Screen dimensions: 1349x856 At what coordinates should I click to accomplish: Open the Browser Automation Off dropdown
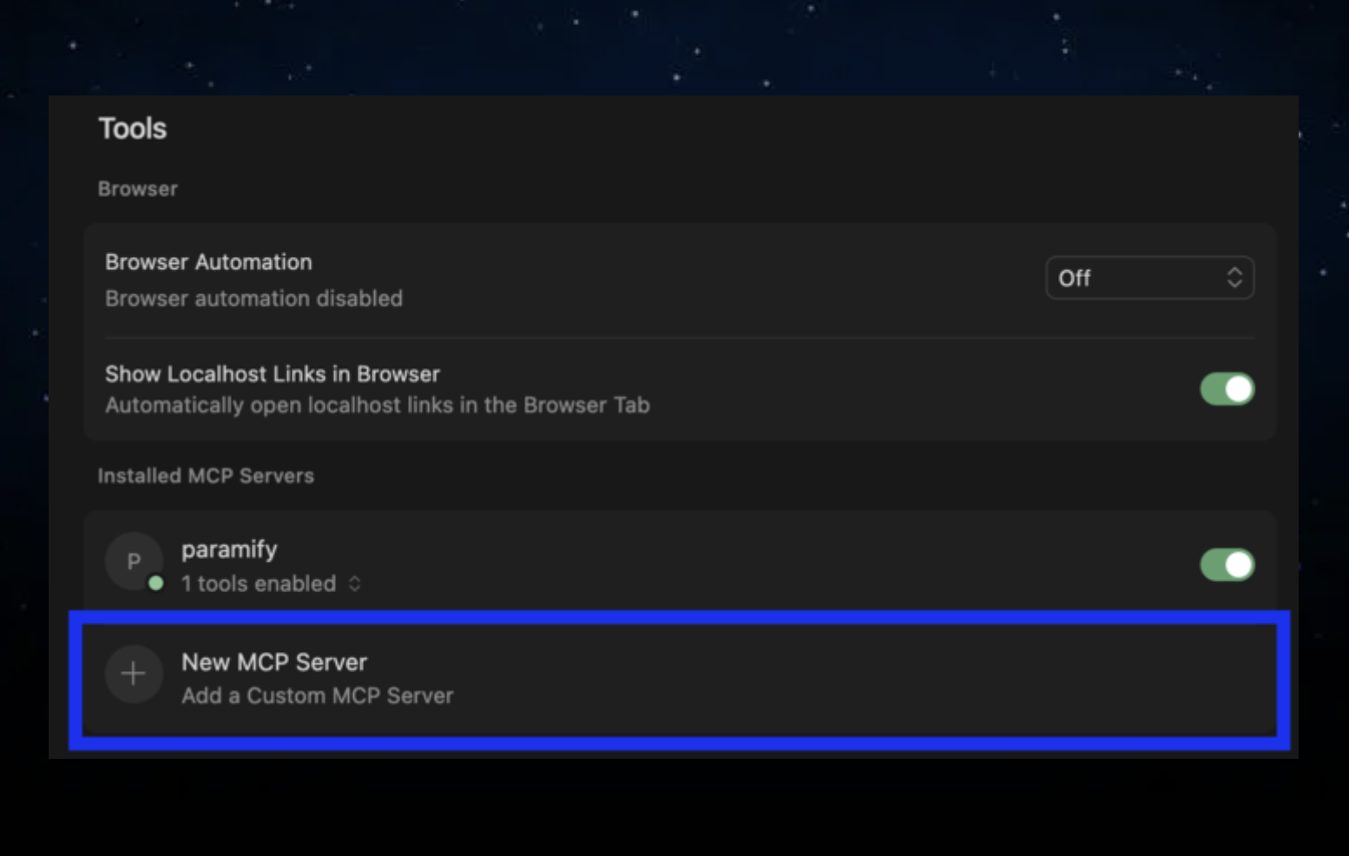coord(1149,278)
